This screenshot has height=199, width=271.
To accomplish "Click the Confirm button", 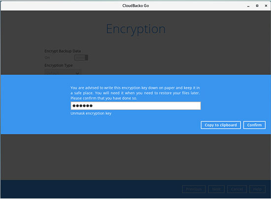I will pos(254,125).
